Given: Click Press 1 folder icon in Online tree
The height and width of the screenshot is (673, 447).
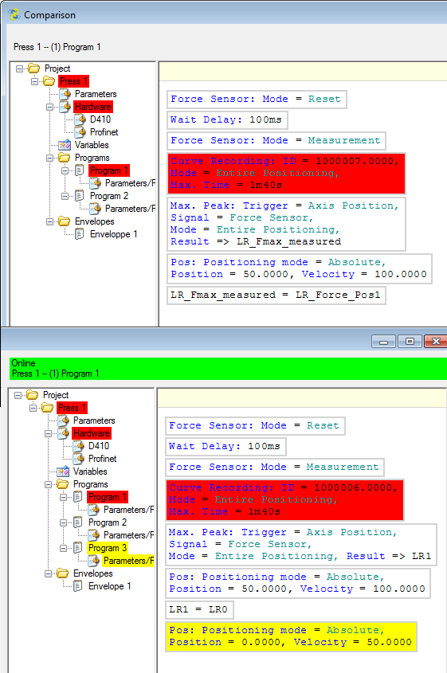Looking at the screenshot, I should coord(47,408).
